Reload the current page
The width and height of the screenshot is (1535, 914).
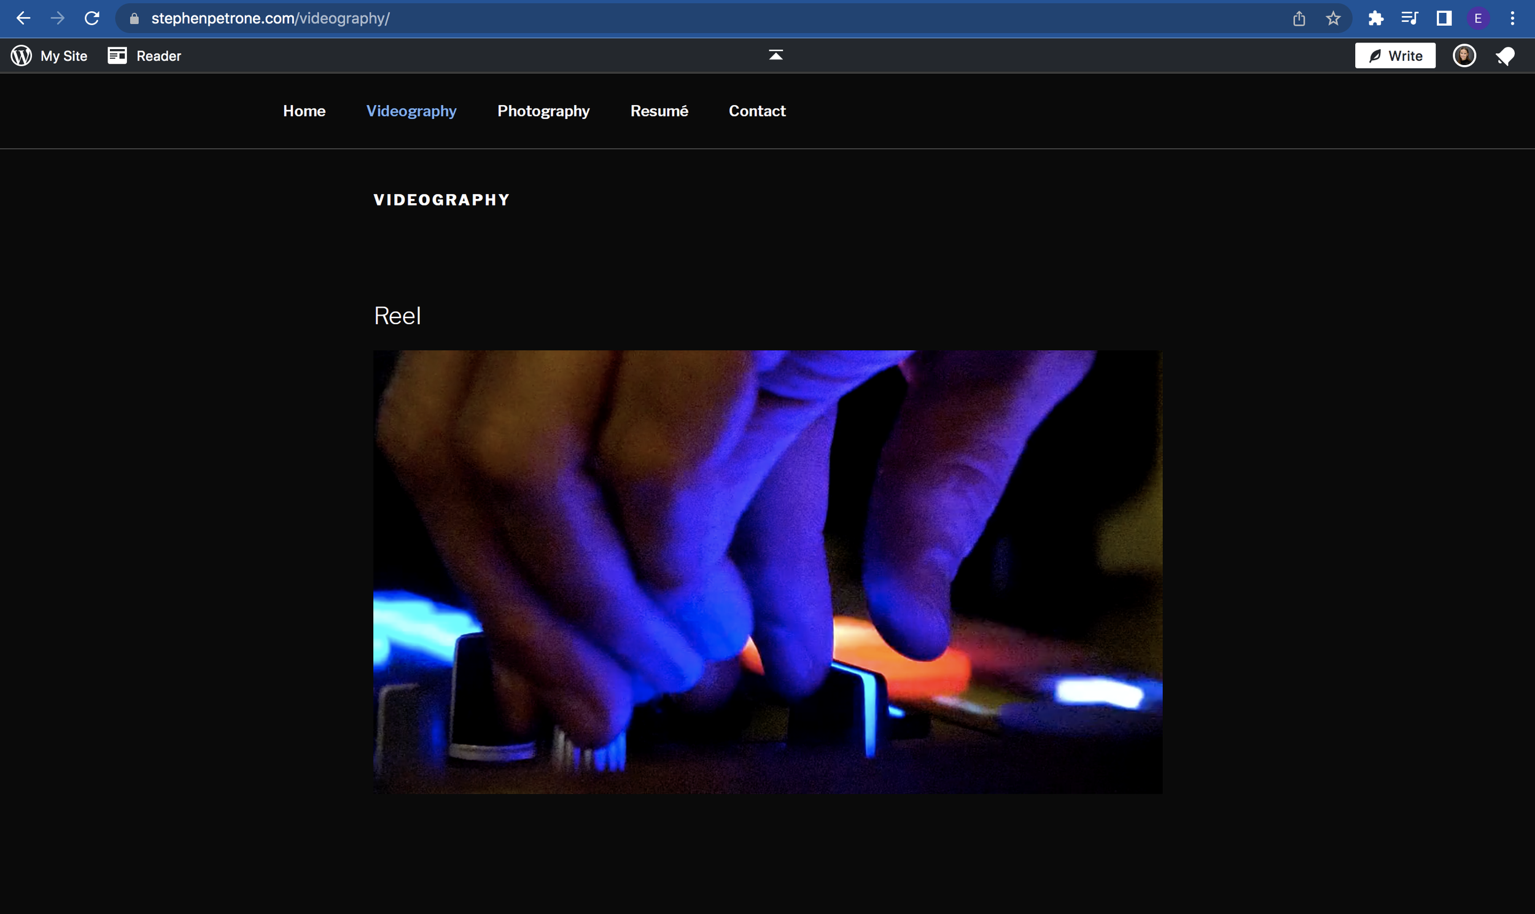pos(91,18)
